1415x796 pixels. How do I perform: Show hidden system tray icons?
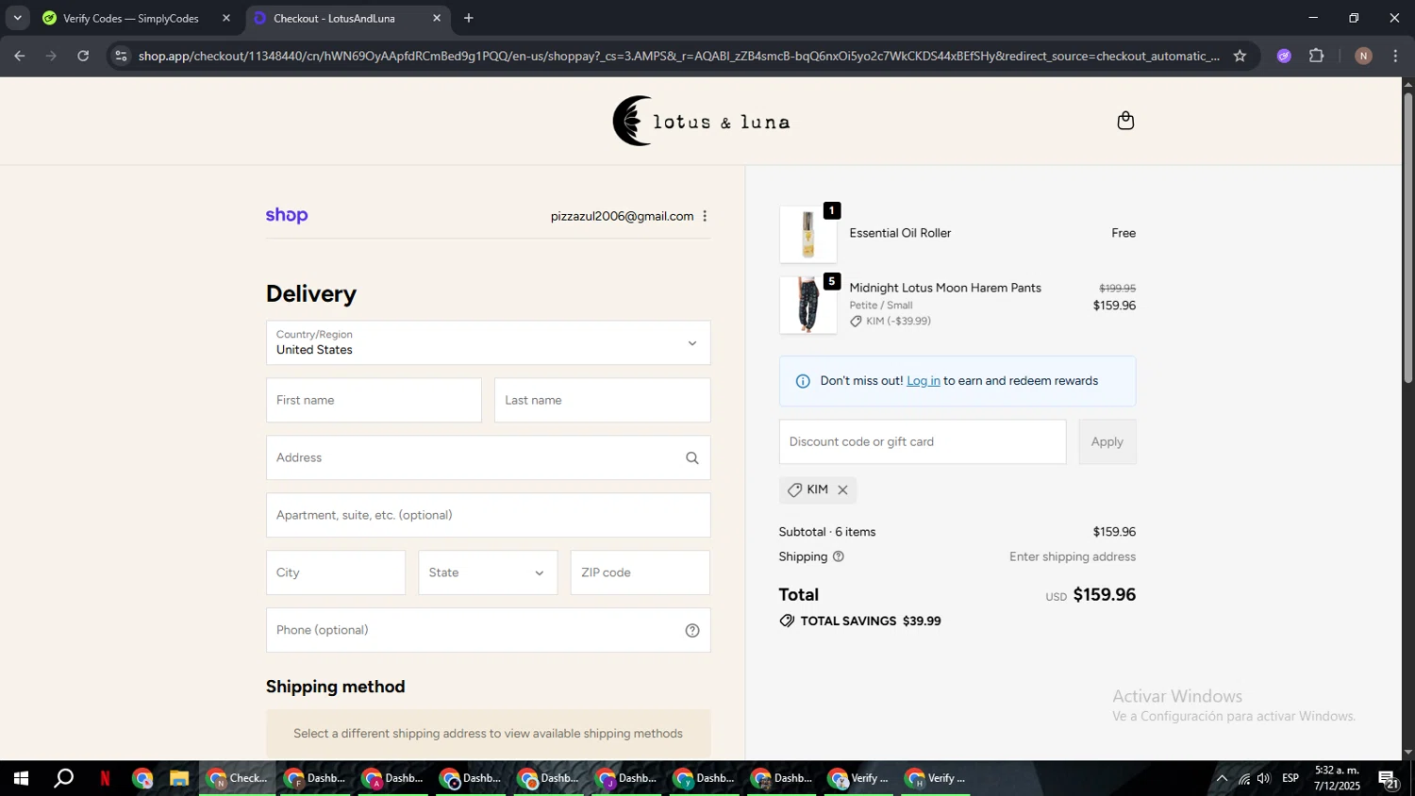pyautogui.click(x=1222, y=779)
